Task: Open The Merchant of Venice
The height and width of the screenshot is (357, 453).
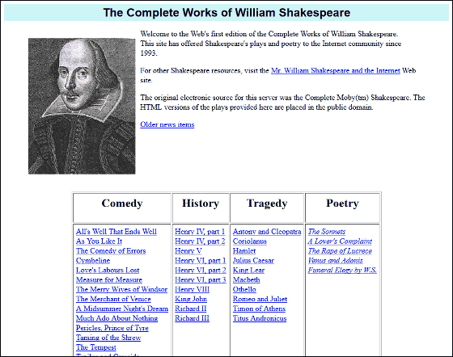Action: pyautogui.click(x=113, y=299)
